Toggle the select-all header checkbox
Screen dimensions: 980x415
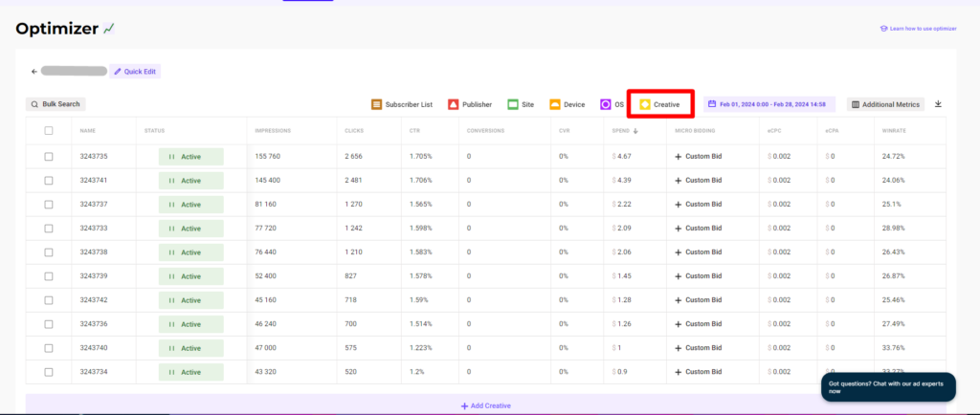49,130
